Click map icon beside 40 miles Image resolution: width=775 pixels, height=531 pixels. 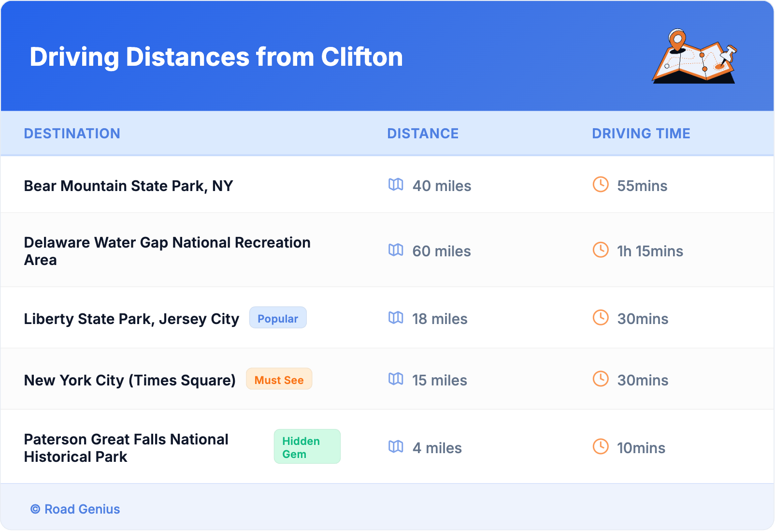(x=396, y=184)
